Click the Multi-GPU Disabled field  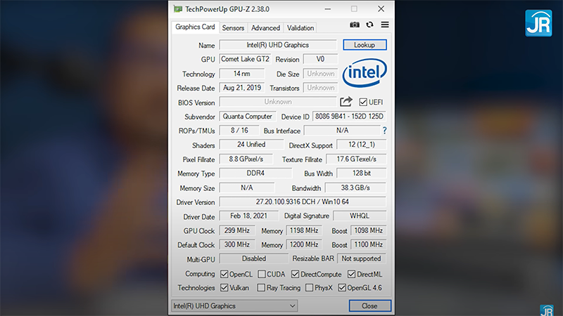pyautogui.click(x=254, y=258)
